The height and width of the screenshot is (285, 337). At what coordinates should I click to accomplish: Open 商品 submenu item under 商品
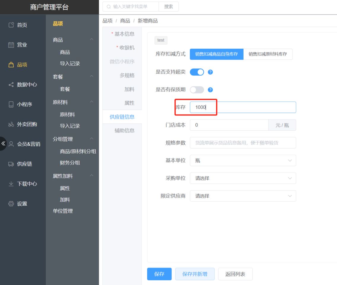(x=65, y=52)
